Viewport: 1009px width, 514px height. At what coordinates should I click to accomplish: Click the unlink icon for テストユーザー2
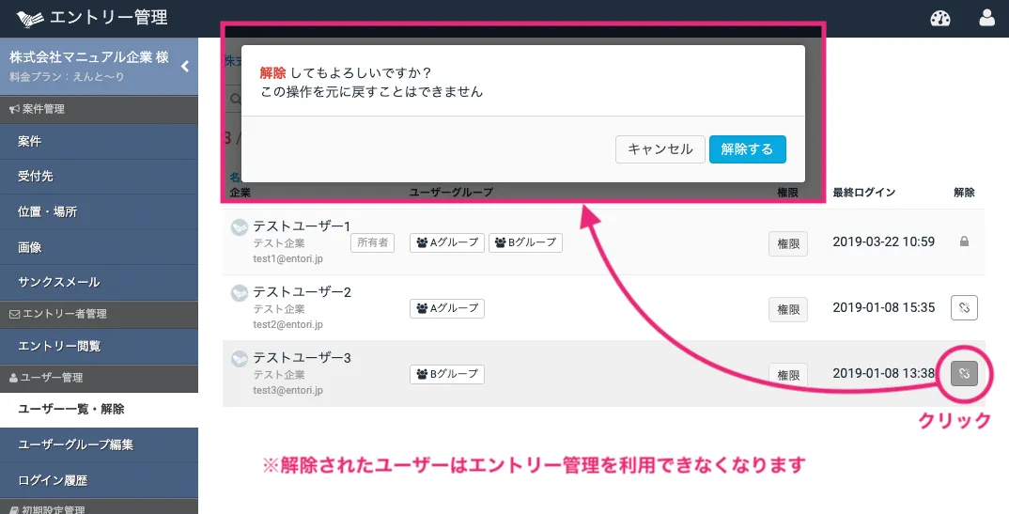coord(964,307)
